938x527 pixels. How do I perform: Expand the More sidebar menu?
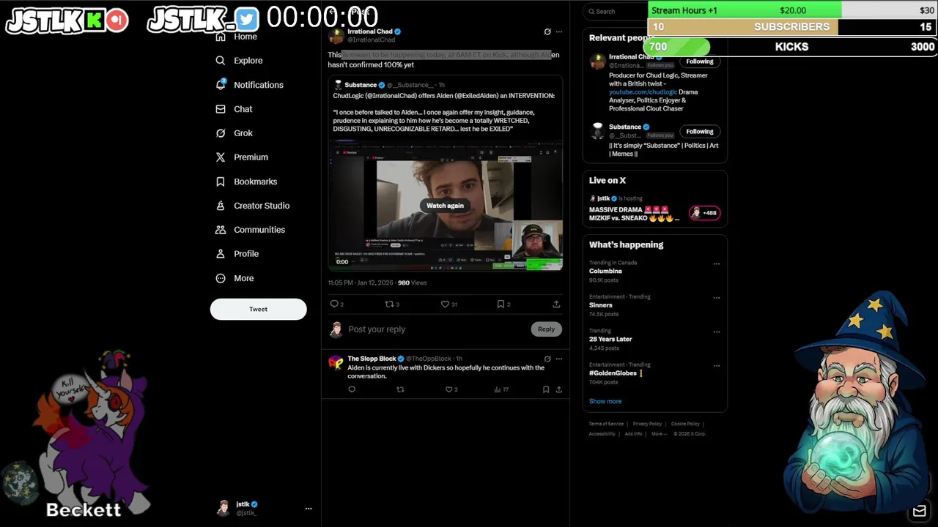tap(234, 278)
